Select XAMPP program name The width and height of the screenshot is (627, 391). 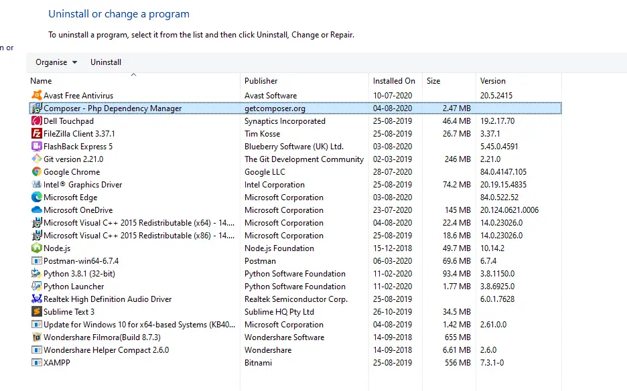click(57, 363)
